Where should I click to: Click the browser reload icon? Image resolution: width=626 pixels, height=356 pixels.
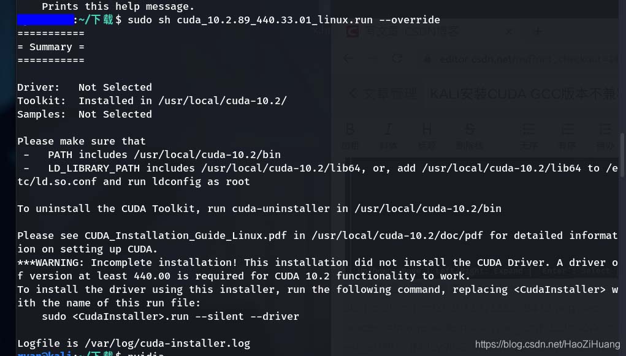[397, 59]
